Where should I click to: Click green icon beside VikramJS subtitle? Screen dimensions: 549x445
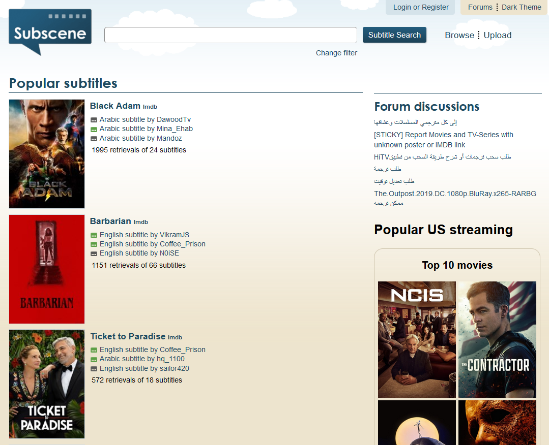(94, 235)
